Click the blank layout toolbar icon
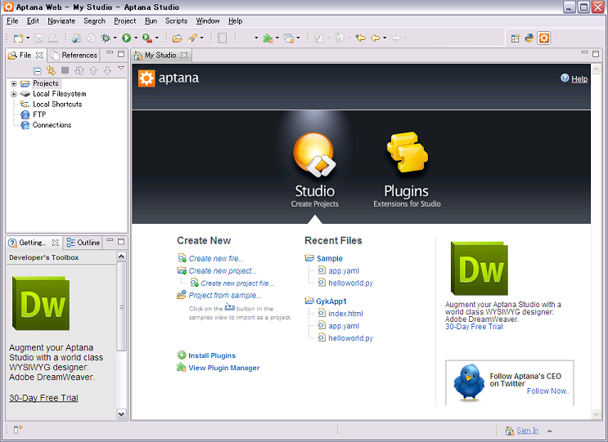Viewport: 608px width, 442px height. pyautogui.click(x=223, y=38)
